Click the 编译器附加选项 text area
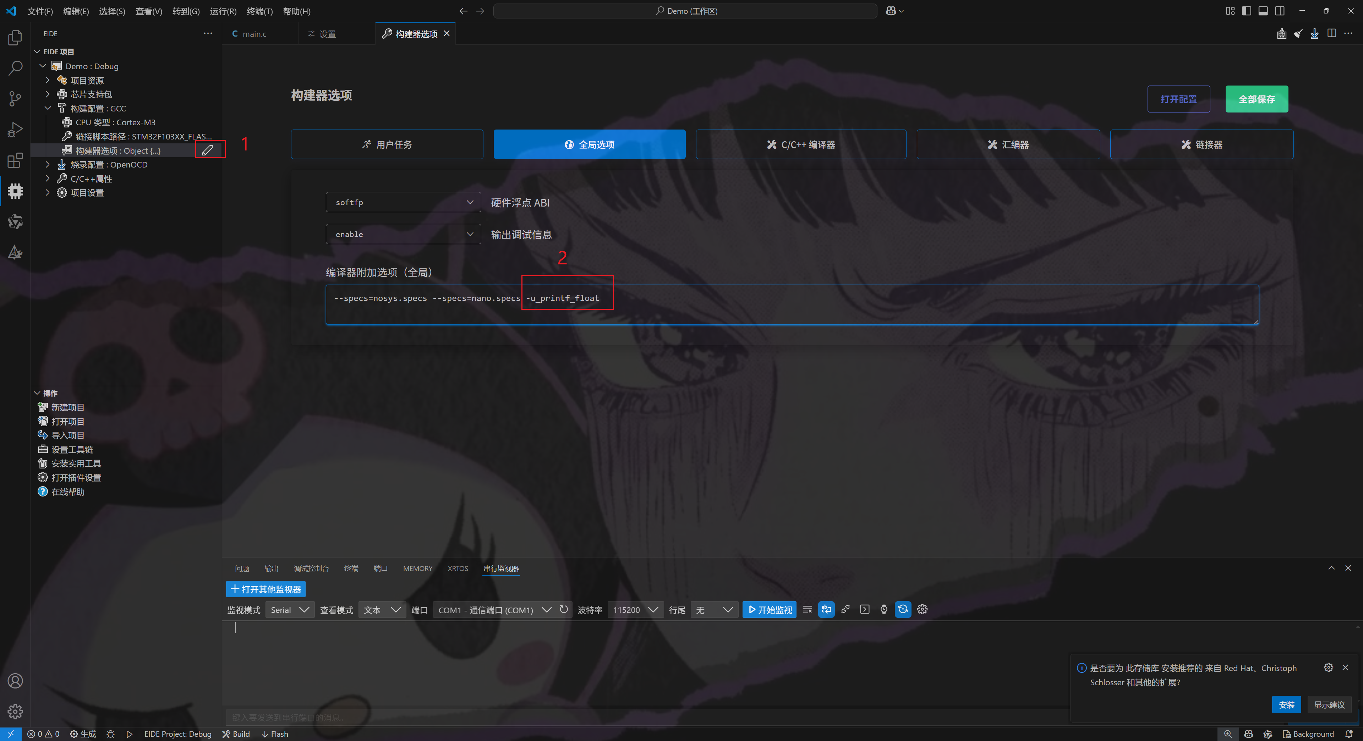 coord(792,305)
